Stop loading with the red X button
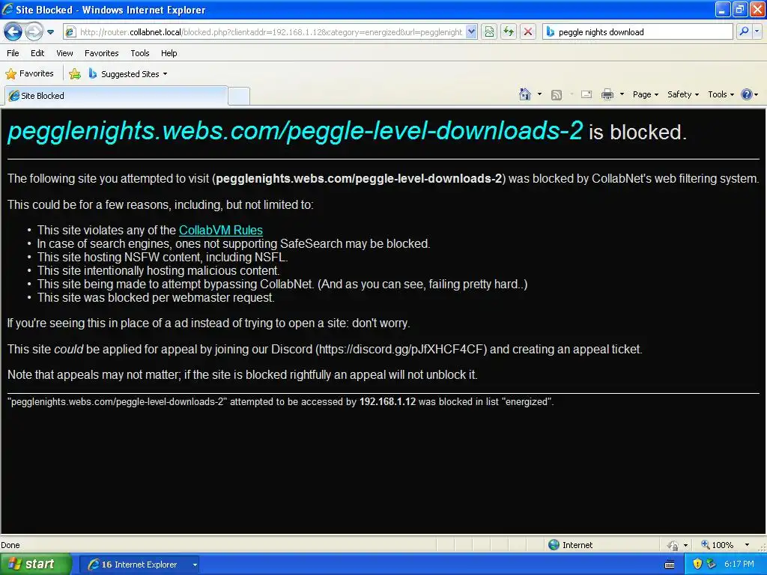 pos(528,32)
